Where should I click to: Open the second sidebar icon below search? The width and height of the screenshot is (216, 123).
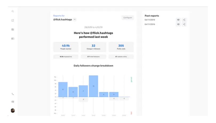click(x=13, y=20)
